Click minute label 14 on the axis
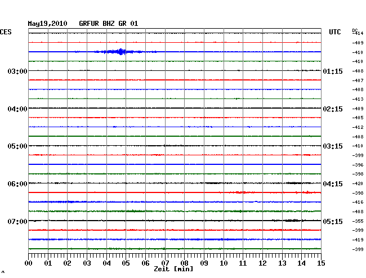The height and width of the screenshot is (278, 366). (x=301, y=263)
